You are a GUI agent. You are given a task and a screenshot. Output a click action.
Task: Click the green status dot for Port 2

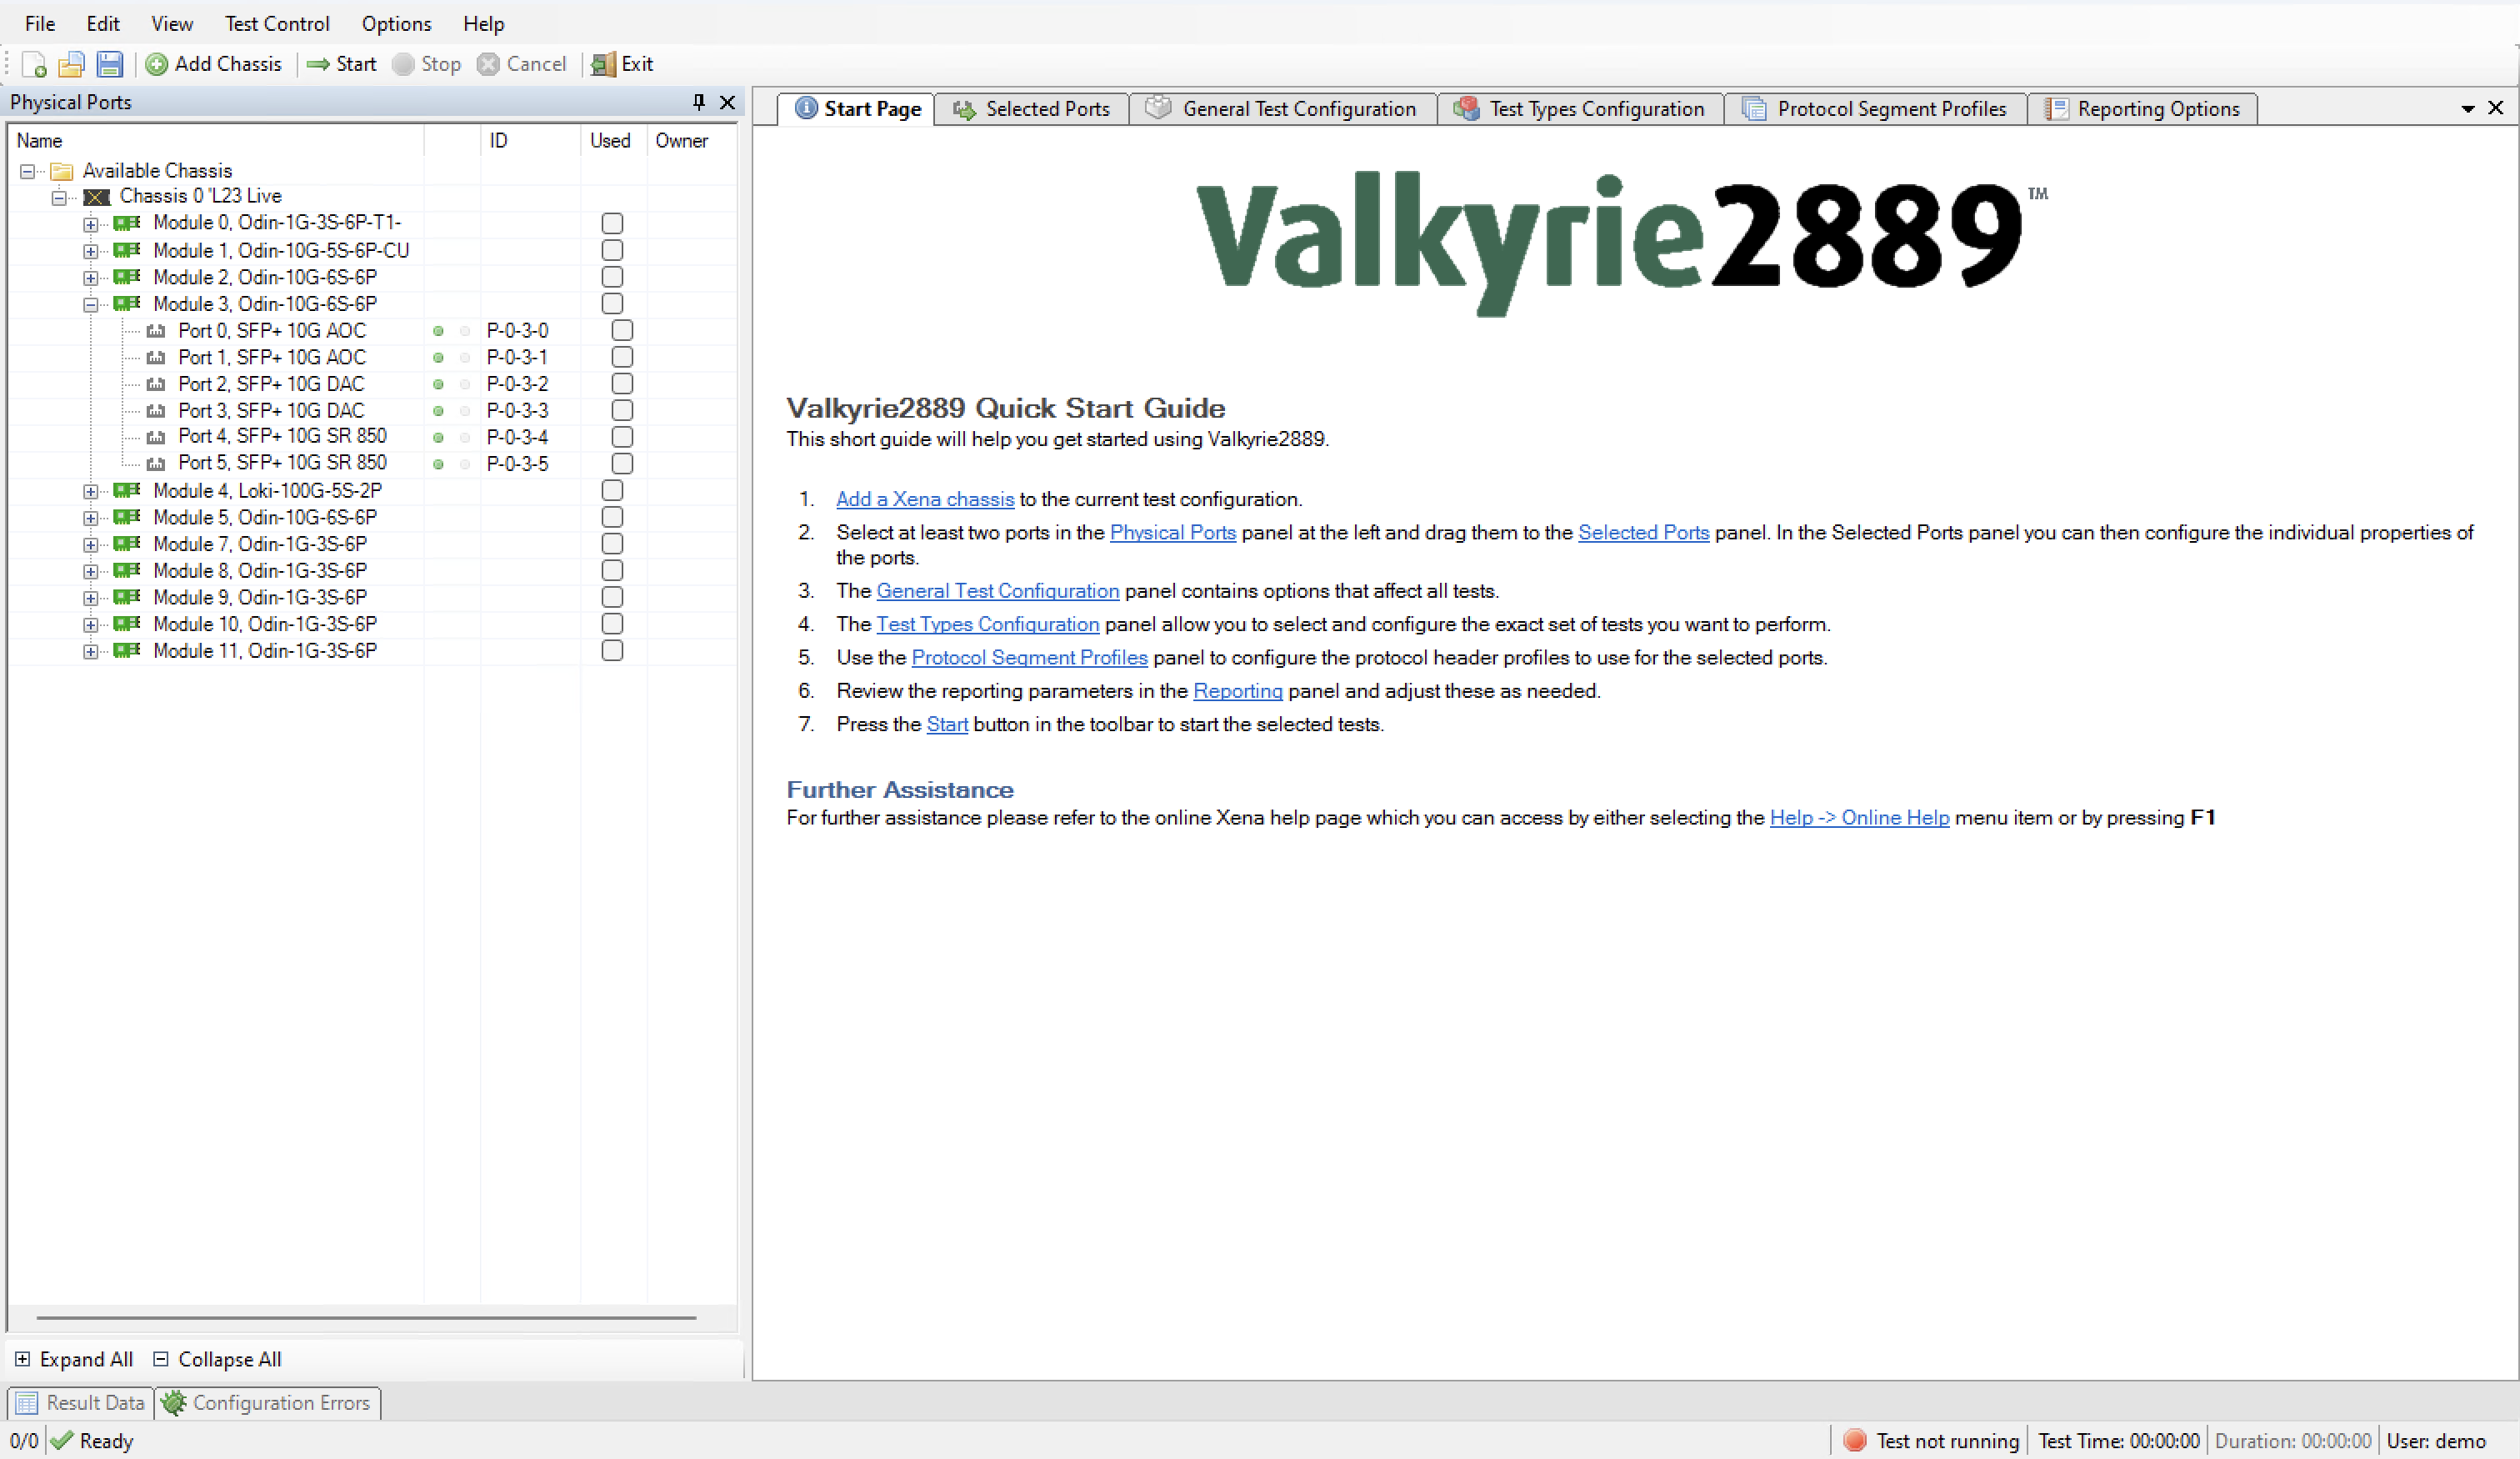click(x=438, y=384)
